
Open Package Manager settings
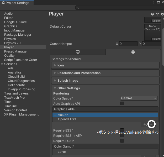[18, 35]
